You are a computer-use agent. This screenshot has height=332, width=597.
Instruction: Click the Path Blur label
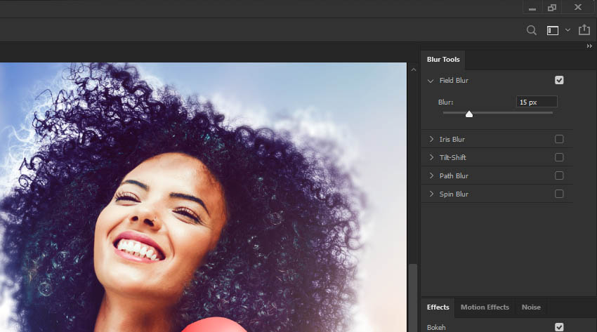point(454,176)
